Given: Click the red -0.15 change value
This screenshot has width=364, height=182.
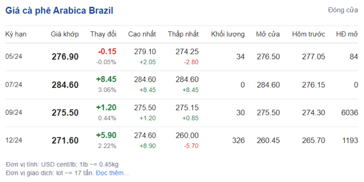Looking at the screenshot, I should [107, 52].
